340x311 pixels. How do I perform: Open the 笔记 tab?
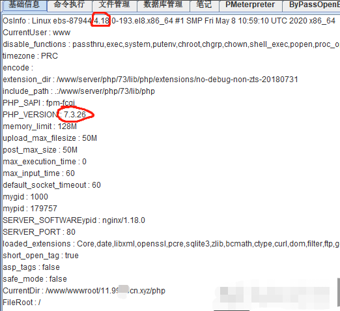(204, 5)
